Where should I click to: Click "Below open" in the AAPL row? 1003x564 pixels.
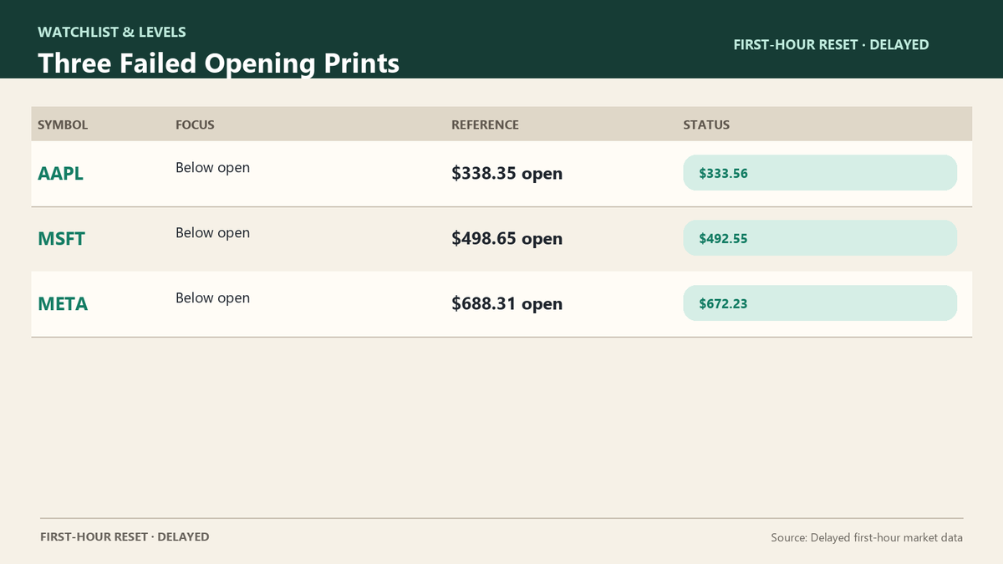(x=212, y=167)
